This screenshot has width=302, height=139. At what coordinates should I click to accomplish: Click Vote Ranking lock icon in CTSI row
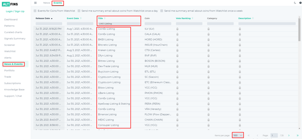[177, 50]
